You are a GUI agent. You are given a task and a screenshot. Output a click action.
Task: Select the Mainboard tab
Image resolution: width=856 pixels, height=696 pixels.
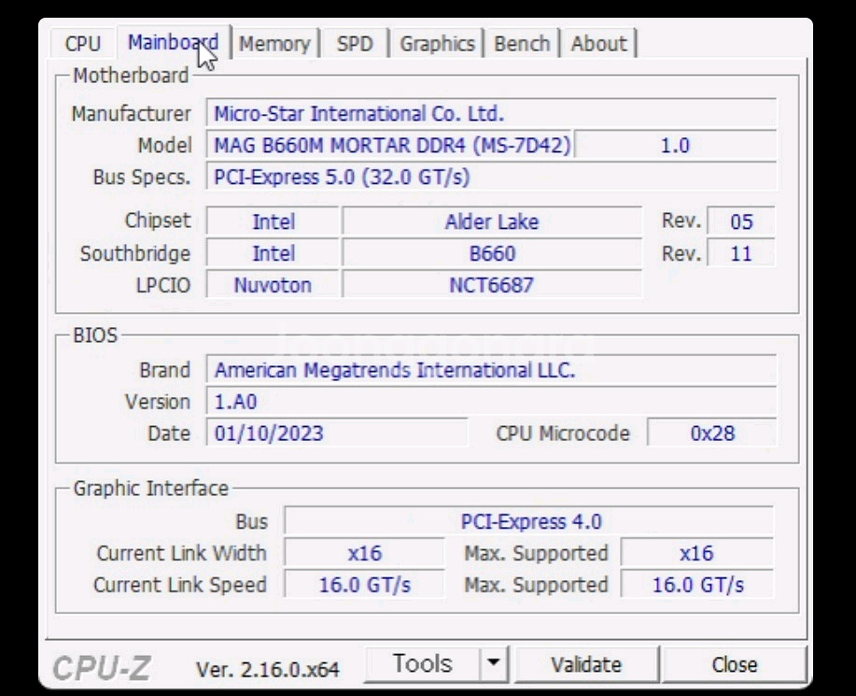(x=173, y=43)
